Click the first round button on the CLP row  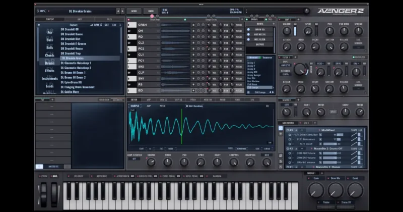(x=198, y=73)
